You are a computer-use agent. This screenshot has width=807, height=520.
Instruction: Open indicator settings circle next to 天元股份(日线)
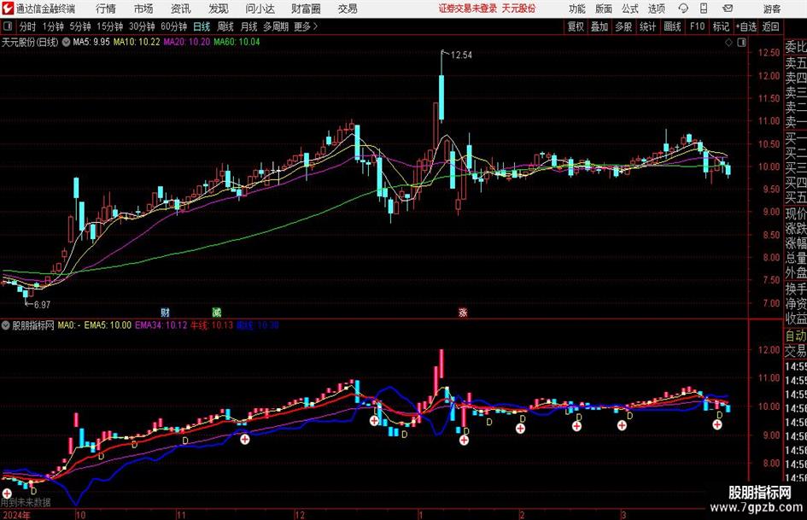coord(66,42)
